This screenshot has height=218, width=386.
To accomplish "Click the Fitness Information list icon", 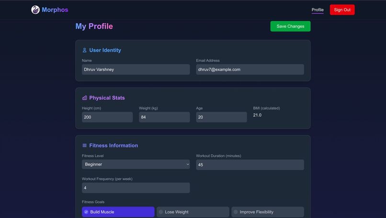I will tap(84, 145).
